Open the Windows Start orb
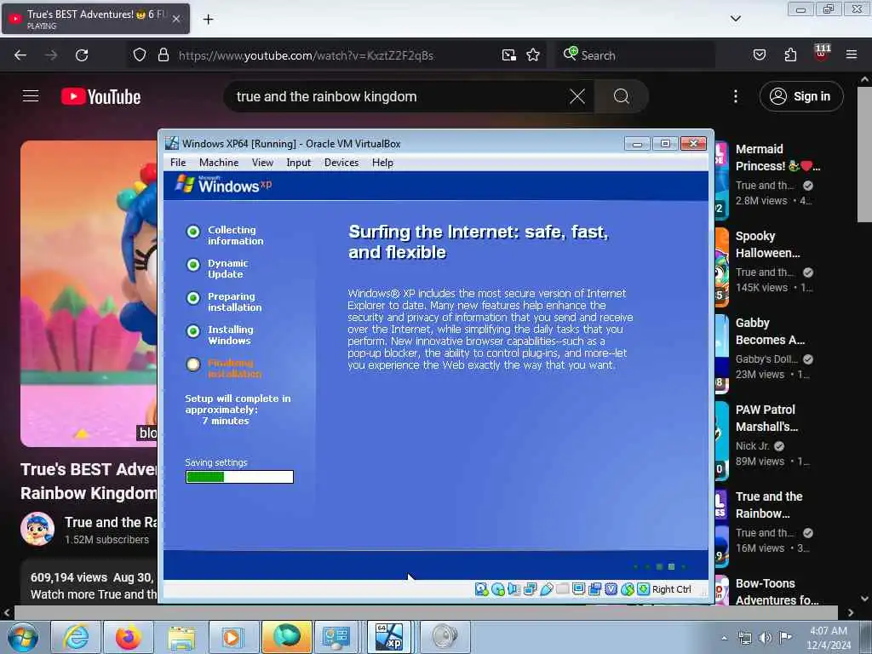 pyautogui.click(x=22, y=637)
